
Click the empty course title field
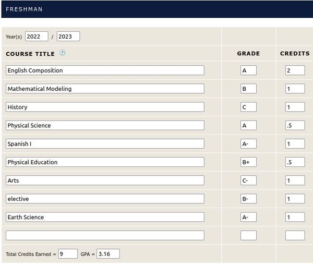pos(105,235)
